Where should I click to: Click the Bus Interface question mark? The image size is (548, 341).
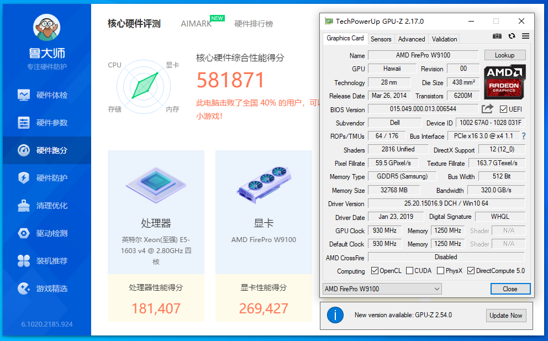524,136
